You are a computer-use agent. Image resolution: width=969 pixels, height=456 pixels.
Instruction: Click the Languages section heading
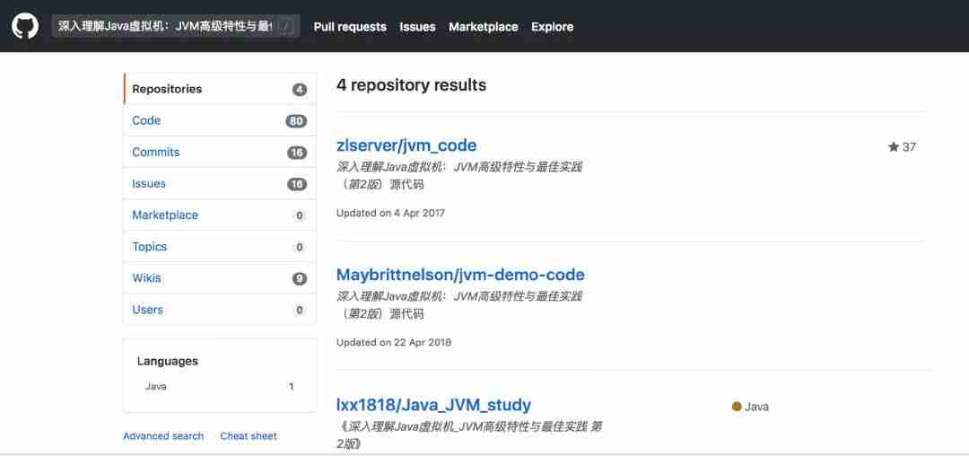point(168,362)
